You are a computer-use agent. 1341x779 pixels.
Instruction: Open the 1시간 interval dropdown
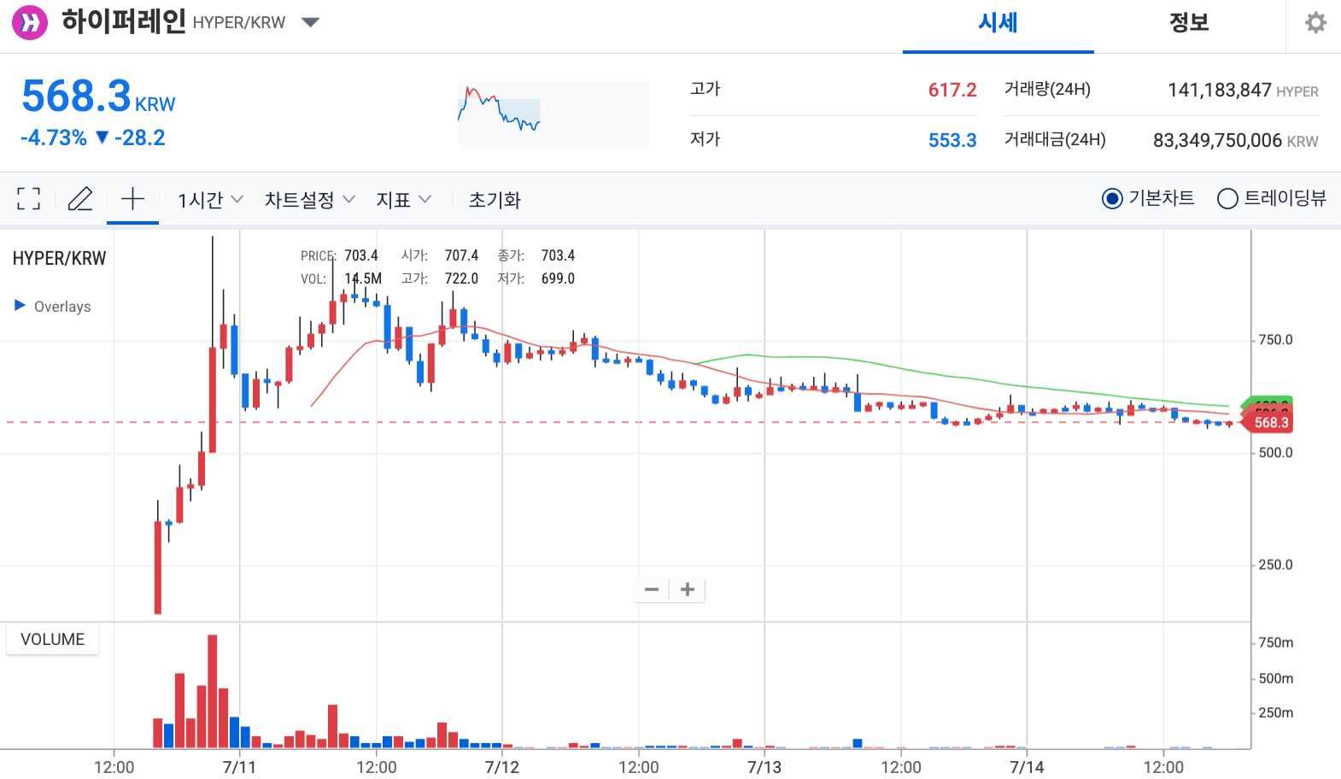pyautogui.click(x=210, y=200)
